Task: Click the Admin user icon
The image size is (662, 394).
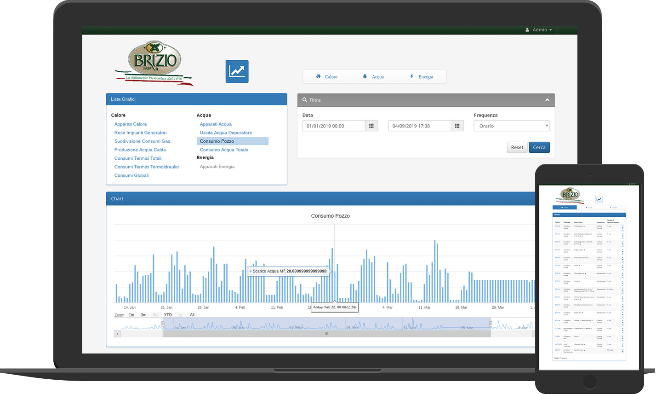Action: tap(527, 30)
